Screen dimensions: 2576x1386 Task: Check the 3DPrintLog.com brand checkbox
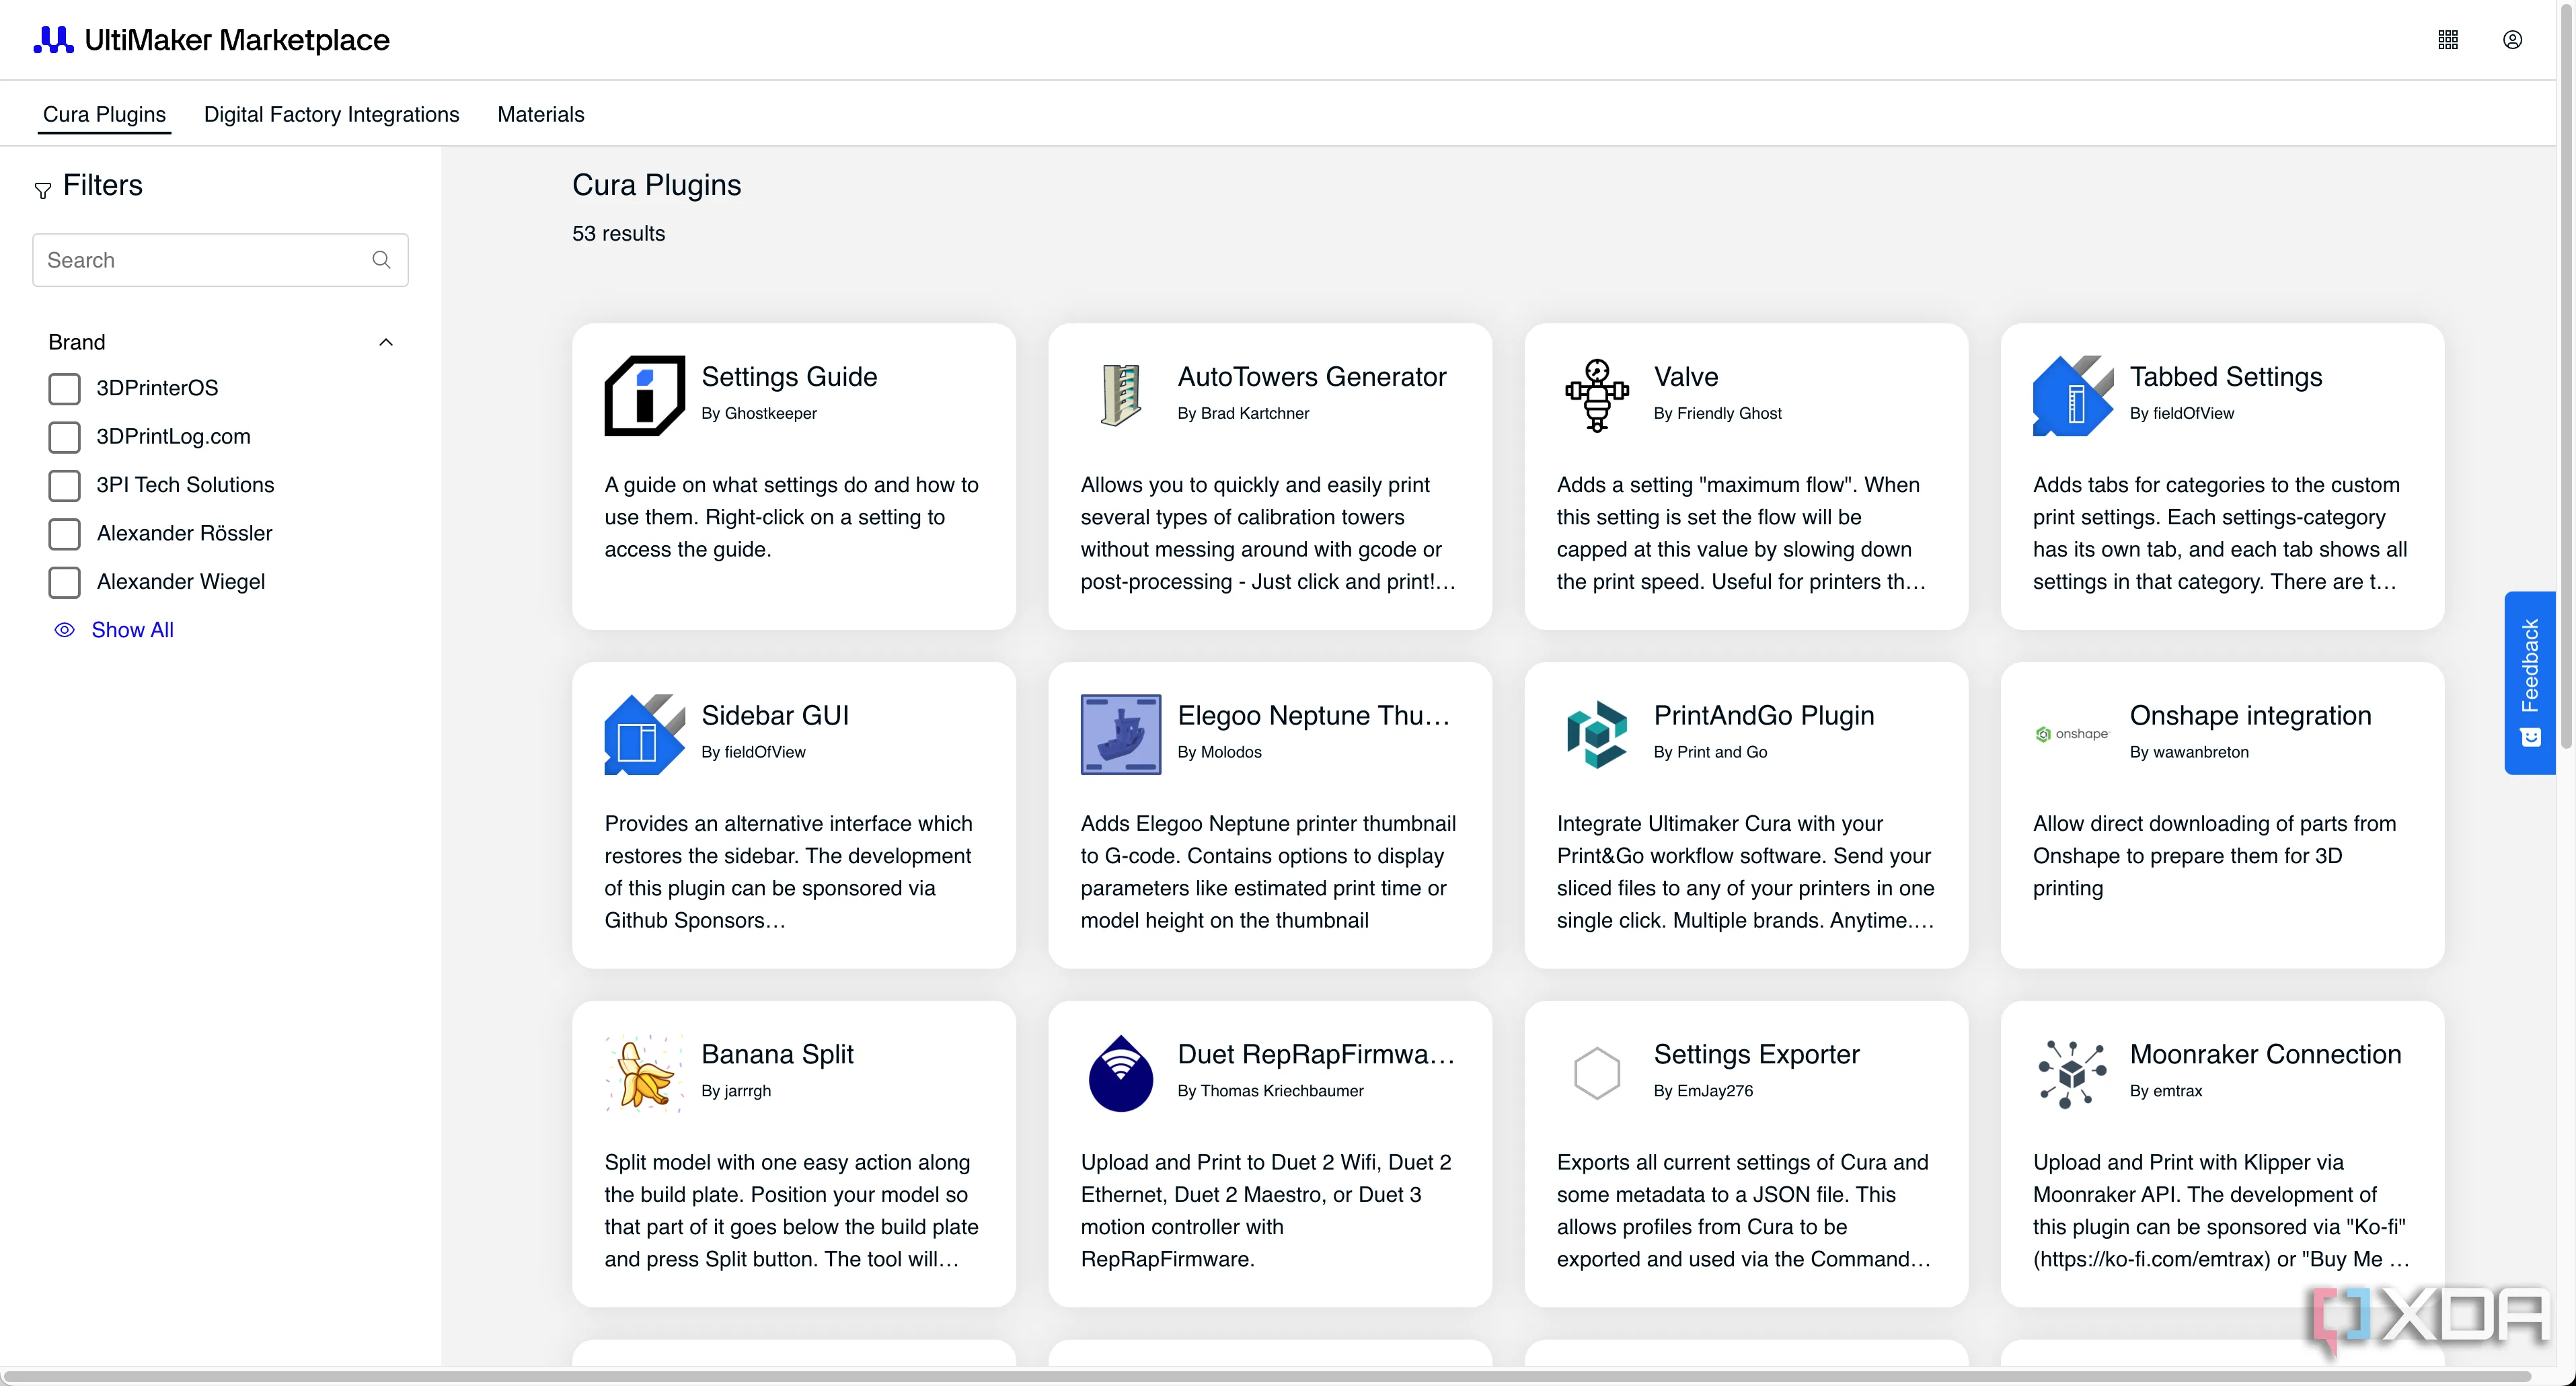tap(65, 437)
